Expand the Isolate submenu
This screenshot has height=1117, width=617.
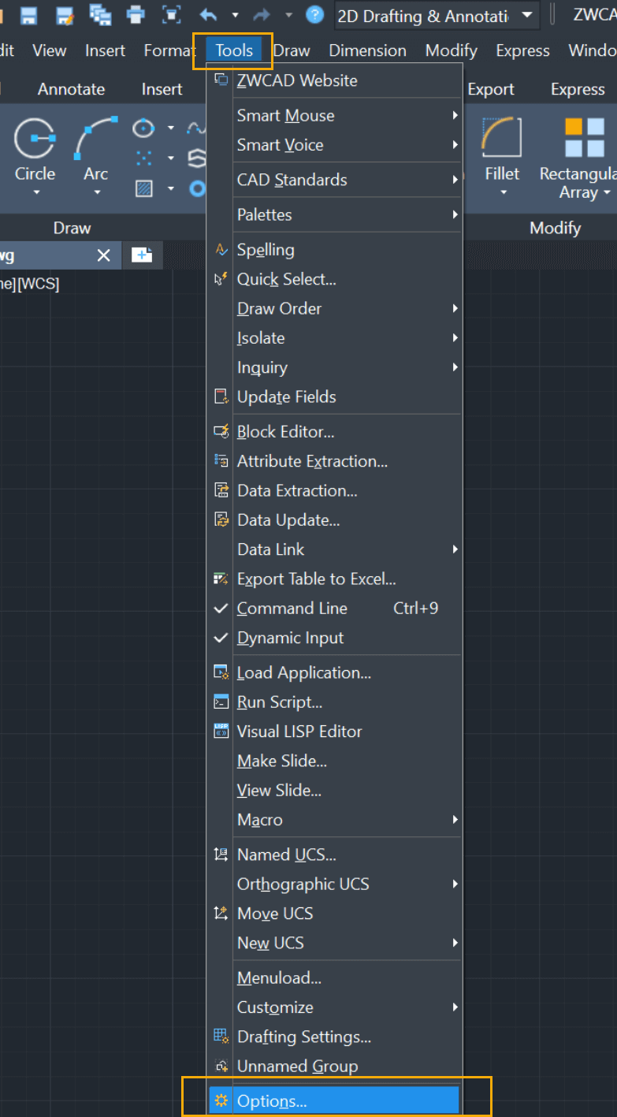pyautogui.click(x=334, y=338)
